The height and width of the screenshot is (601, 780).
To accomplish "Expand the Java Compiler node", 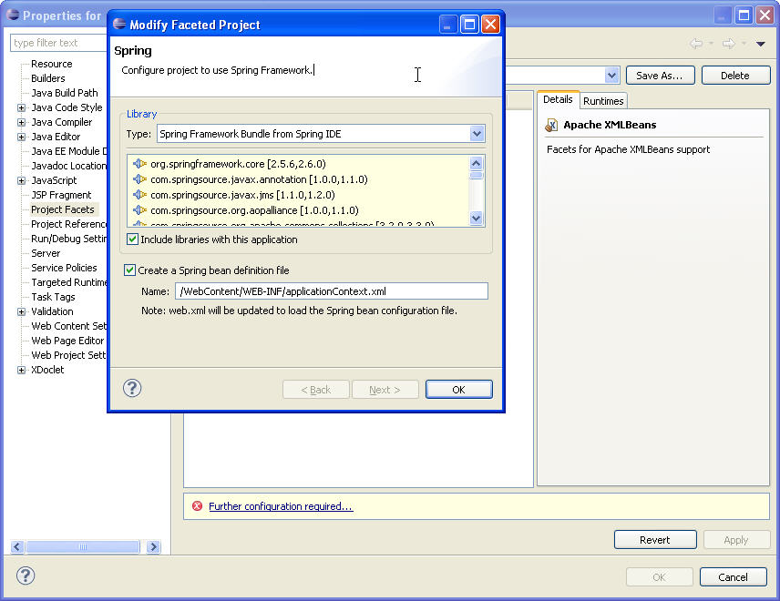I will point(21,122).
